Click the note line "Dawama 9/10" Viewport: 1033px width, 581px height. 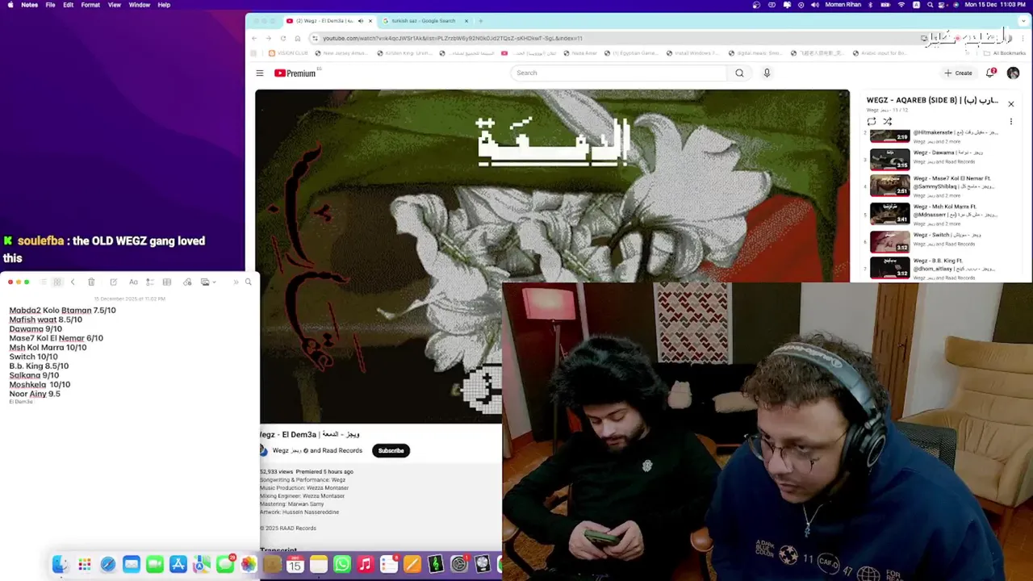(36, 329)
